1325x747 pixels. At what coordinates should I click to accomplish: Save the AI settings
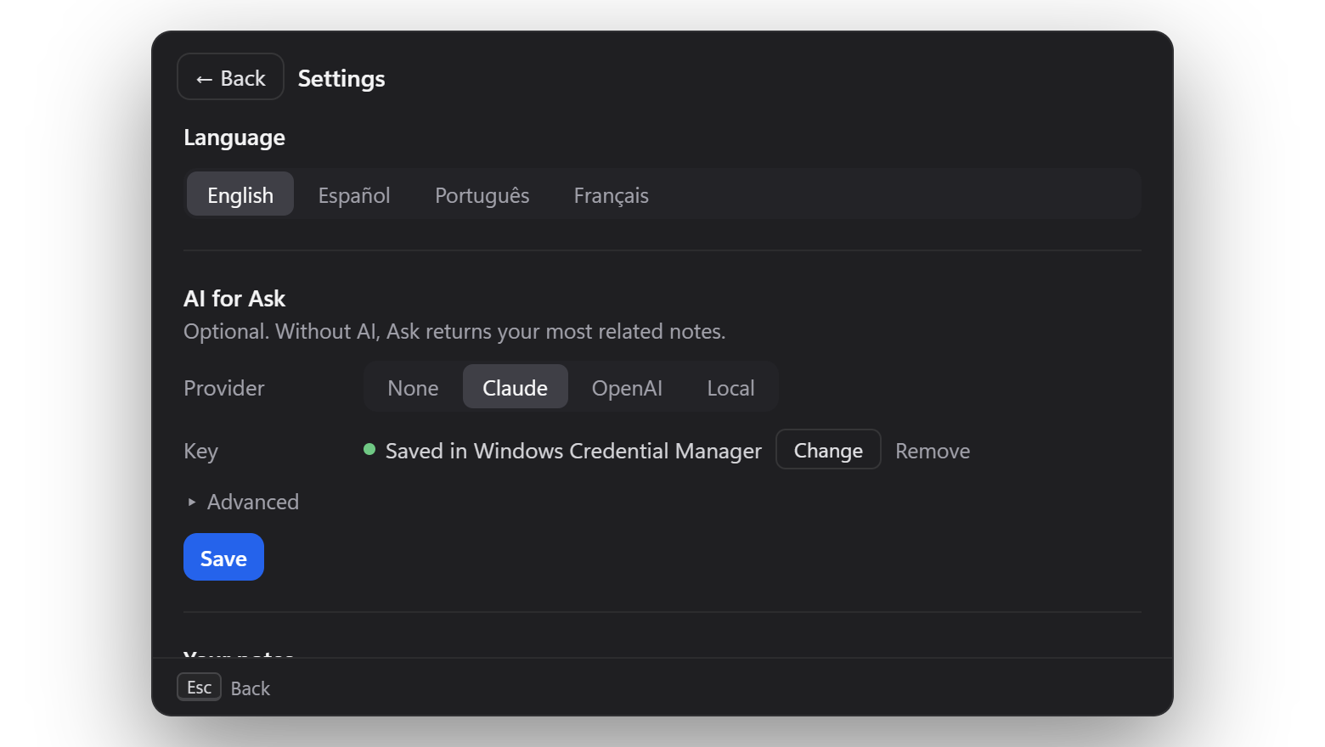[x=223, y=557]
